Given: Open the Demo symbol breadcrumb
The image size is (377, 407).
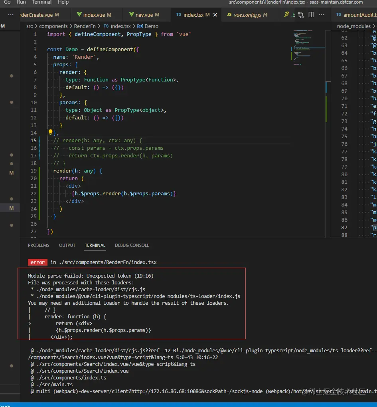Looking at the screenshot, I should point(152,26).
